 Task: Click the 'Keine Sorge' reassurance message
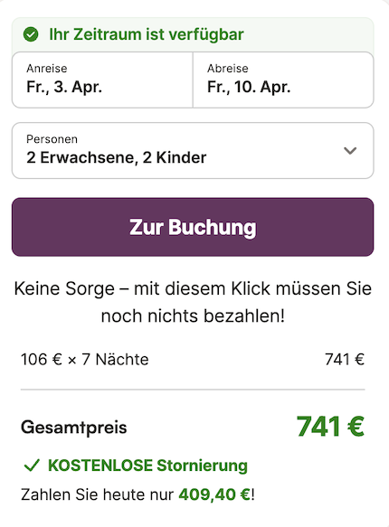(193, 302)
